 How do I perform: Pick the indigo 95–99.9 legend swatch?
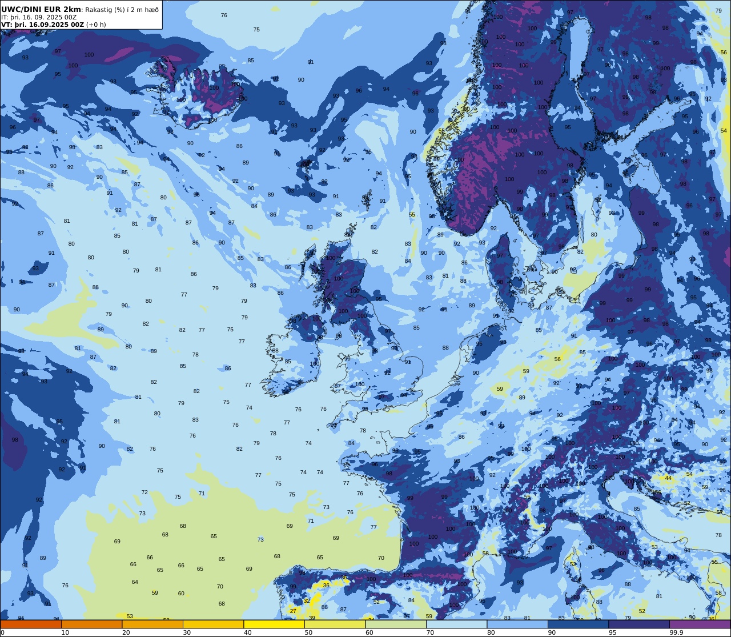[639, 624]
